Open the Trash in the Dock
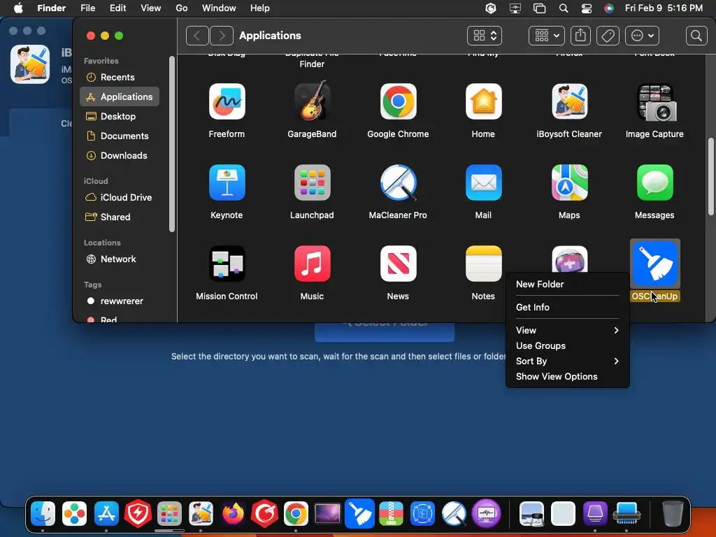716x537 pixels. click(673, 514)
